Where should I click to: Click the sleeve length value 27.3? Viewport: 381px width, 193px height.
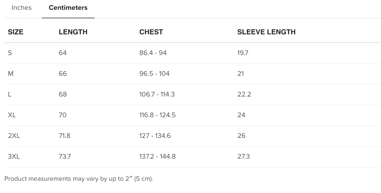pos(244,156)
